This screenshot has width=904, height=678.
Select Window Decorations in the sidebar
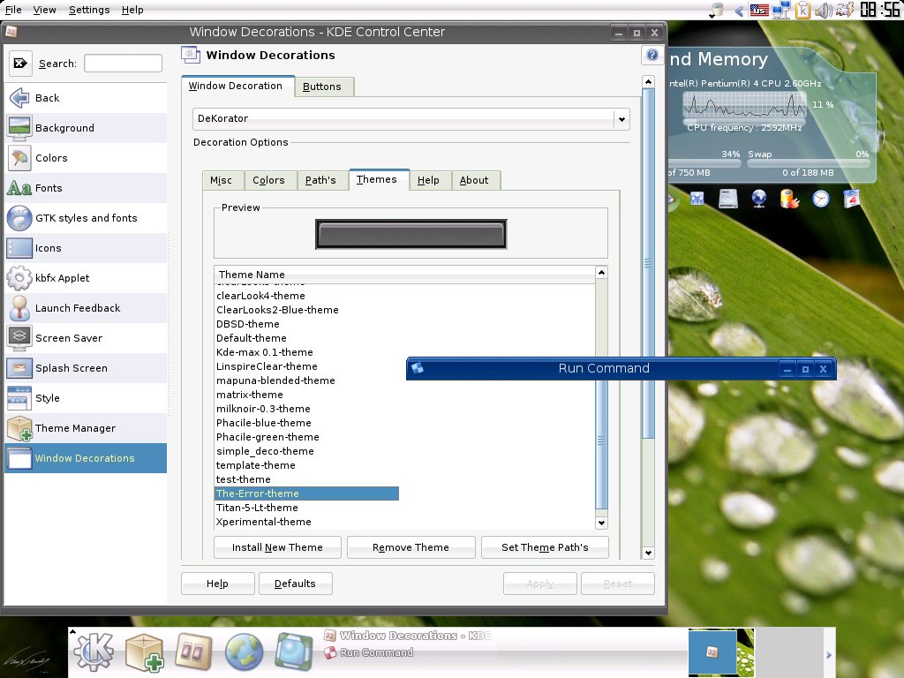86,458
